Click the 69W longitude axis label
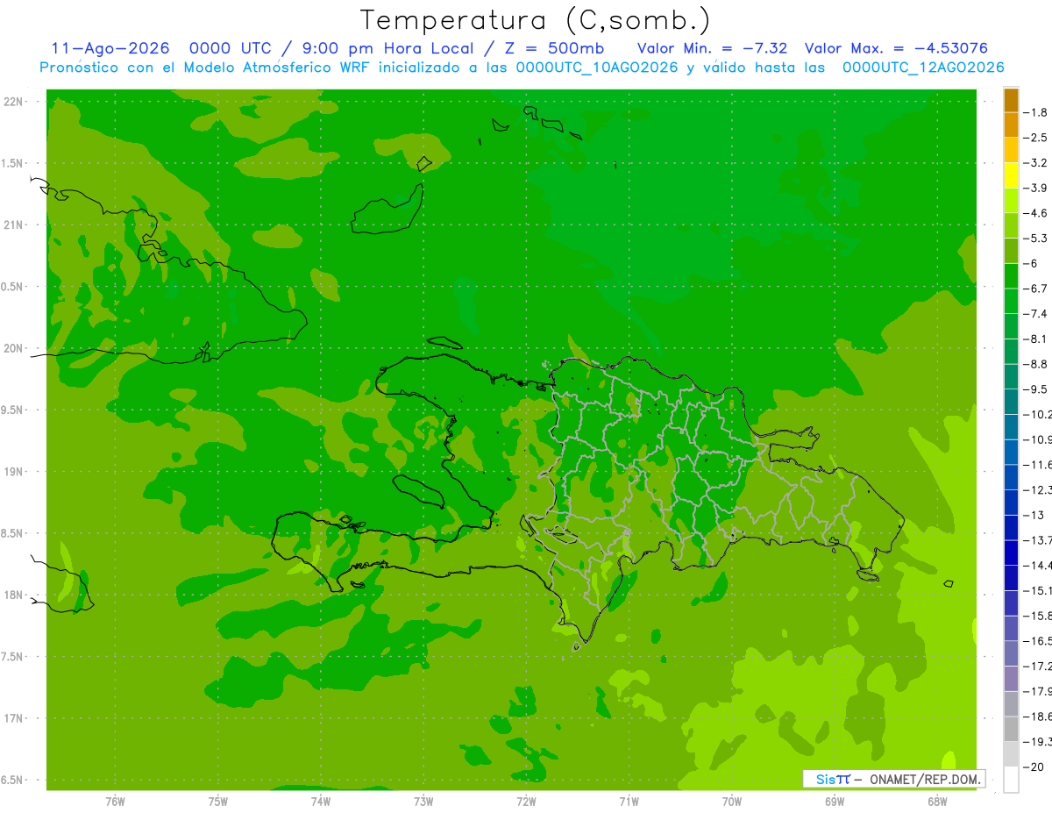Viewport: 1052px width, 813px height. click(x=835, y=802)
